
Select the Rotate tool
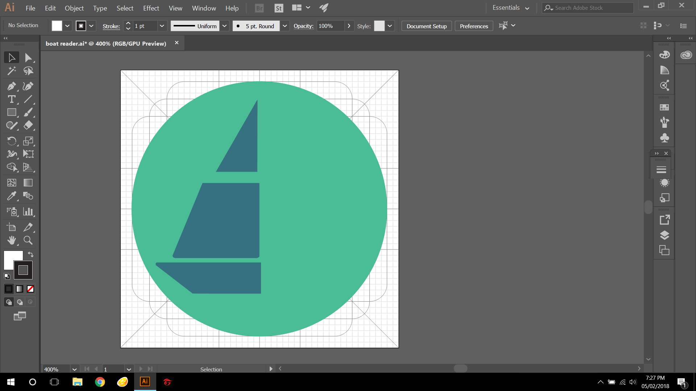pyautogui.click(x=11, y=141)
